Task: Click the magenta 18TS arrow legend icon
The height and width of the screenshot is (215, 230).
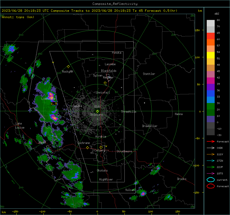Action: pos(211,174)
